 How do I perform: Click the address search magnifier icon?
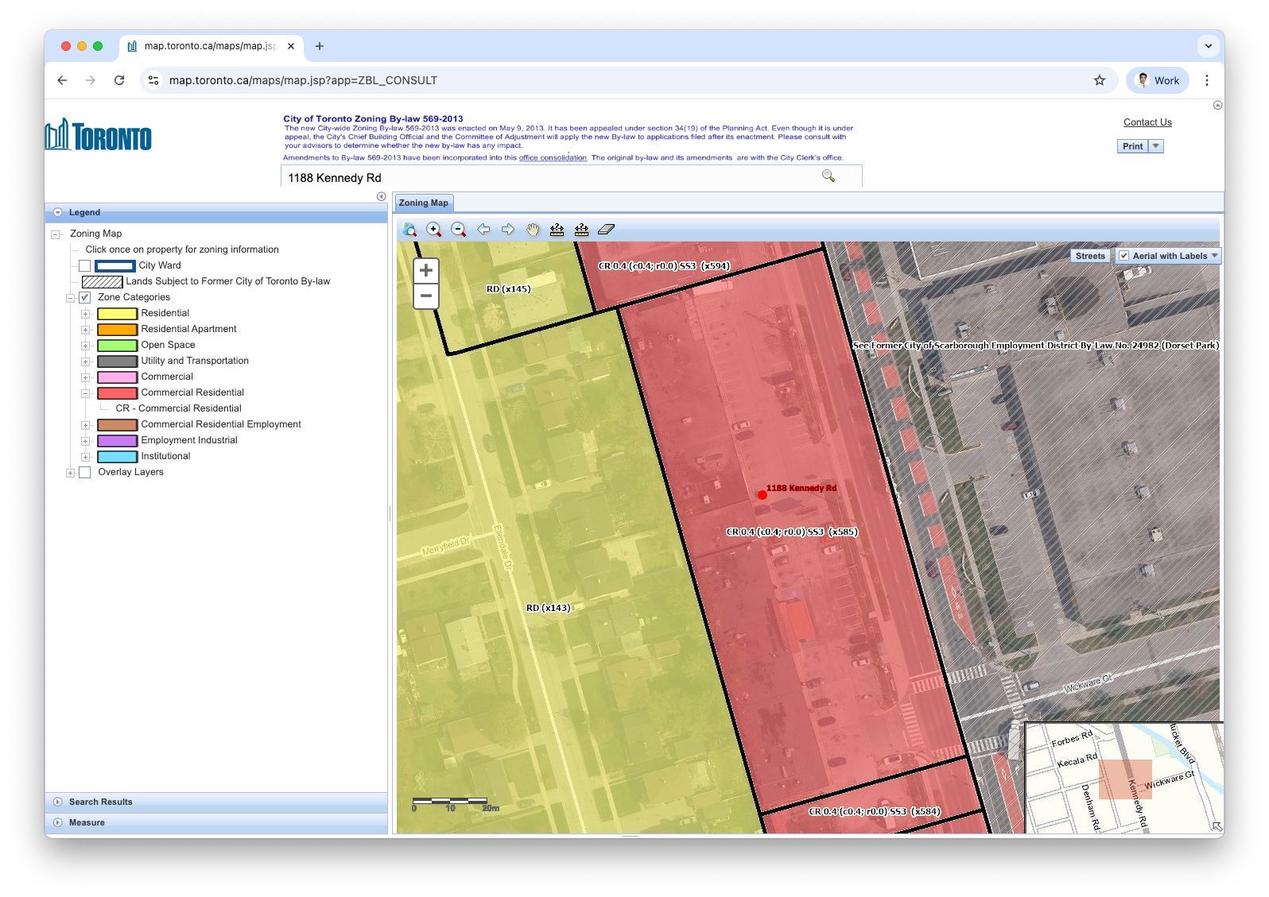coord(829,176)
